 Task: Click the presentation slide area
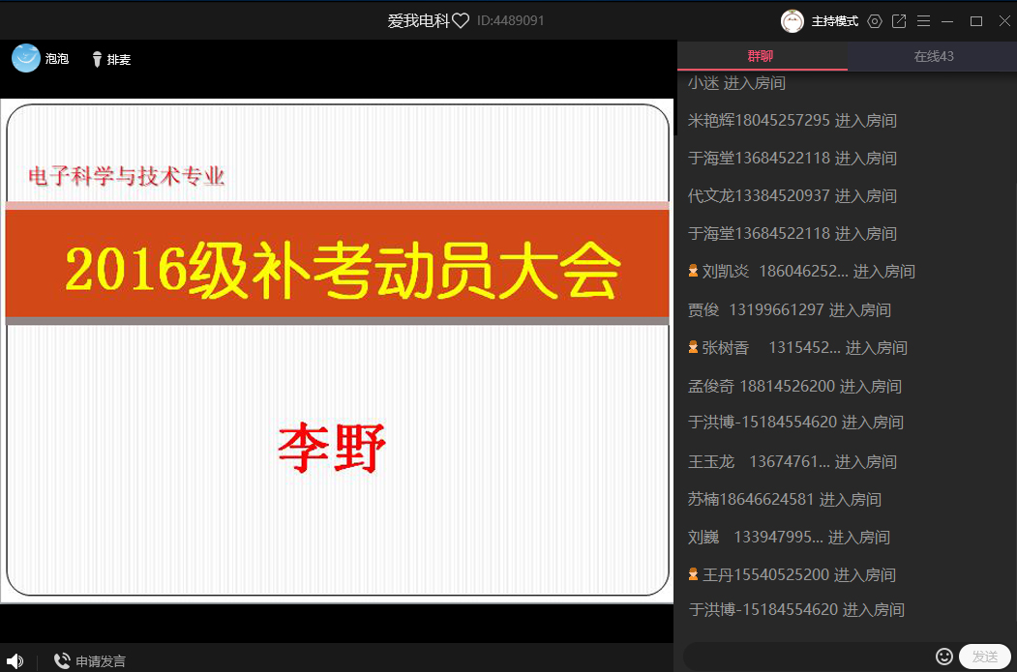point(337,350)
